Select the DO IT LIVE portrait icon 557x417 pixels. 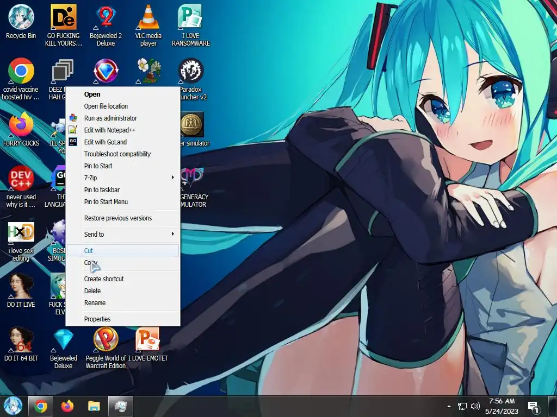coord(21,290)
